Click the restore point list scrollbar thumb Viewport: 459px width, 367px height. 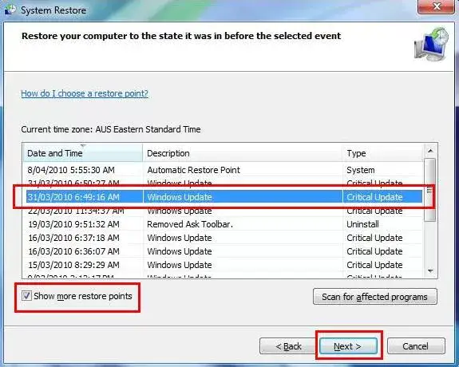point(429,190)
